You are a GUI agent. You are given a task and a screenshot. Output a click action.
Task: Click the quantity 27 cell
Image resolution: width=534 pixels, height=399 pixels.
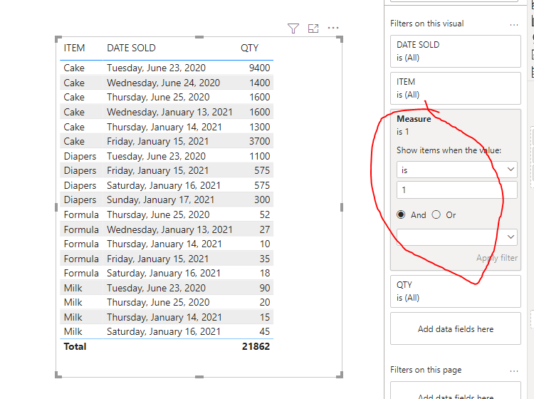(x=265, y=229)
